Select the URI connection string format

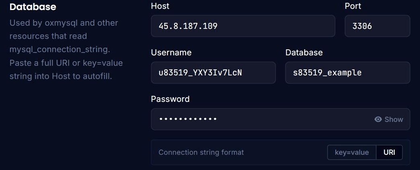[x=389, y=152]
